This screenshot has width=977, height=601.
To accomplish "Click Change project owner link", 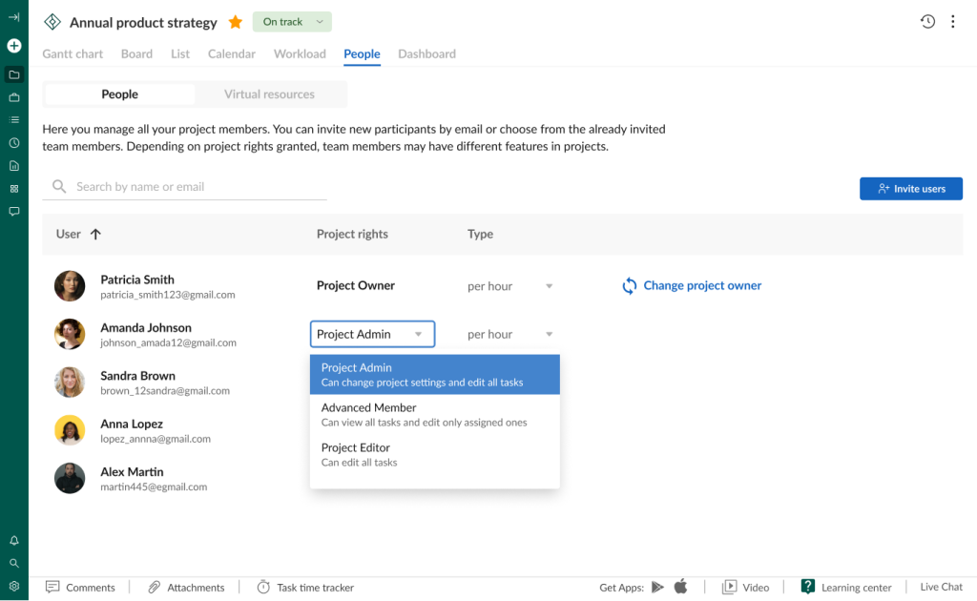I will (702, 285).
